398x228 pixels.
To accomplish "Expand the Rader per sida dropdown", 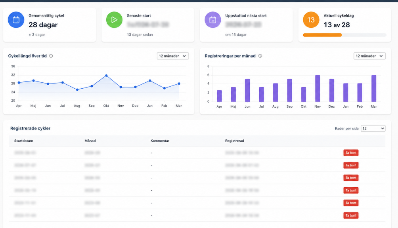I will [373, 128].
